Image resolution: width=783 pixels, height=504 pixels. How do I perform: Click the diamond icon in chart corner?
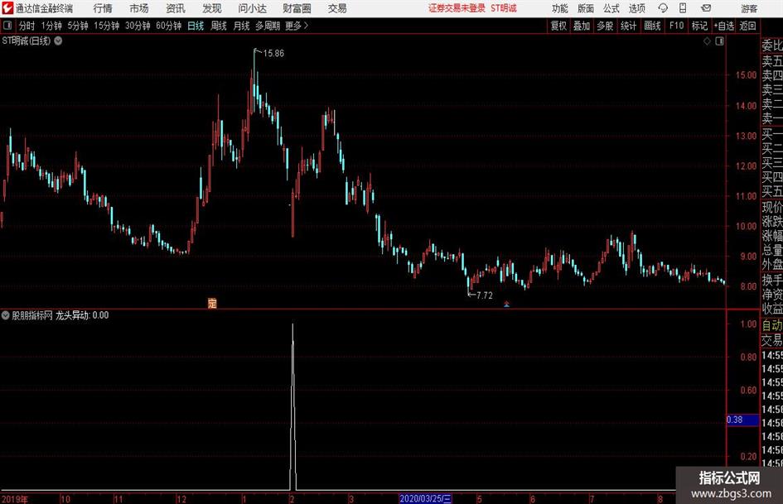tap(707, 41)
